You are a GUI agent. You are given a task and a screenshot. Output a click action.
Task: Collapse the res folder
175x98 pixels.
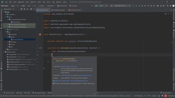[x=6, y=32]
